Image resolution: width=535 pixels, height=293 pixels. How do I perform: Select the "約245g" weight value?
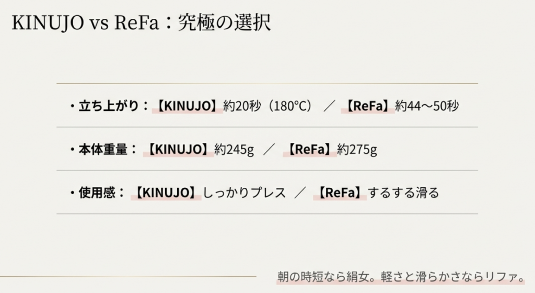tap(234, 150)
